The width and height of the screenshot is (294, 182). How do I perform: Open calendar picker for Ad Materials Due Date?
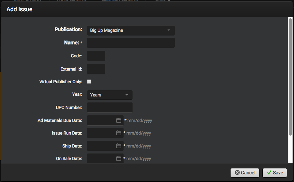pyautogui.click(x=119, y=120)
